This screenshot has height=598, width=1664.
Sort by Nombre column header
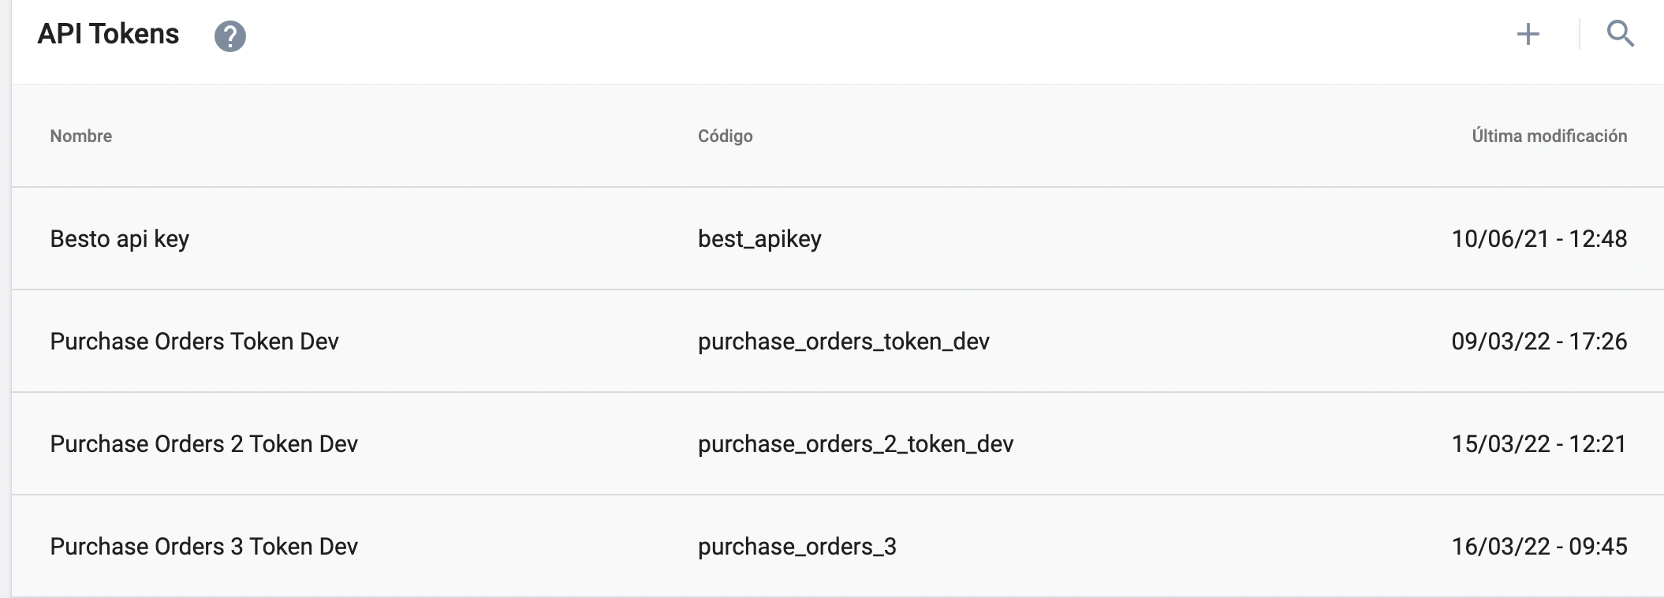pyautogui.click(x=81, y=136)
